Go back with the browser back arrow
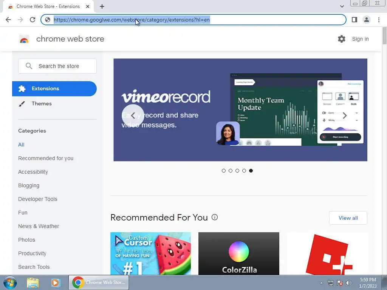The height and width of the screenshot is (290, 387). click(8, 20)
